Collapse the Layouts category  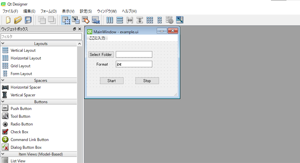[3, 43]
